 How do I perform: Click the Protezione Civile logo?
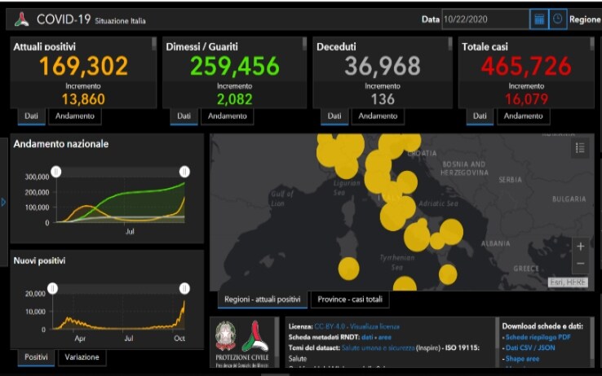coord(255,336)
